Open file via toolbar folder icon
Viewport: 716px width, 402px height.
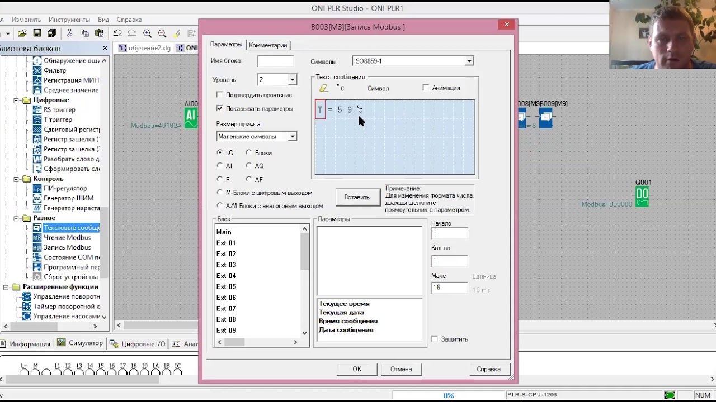(22, 33)
